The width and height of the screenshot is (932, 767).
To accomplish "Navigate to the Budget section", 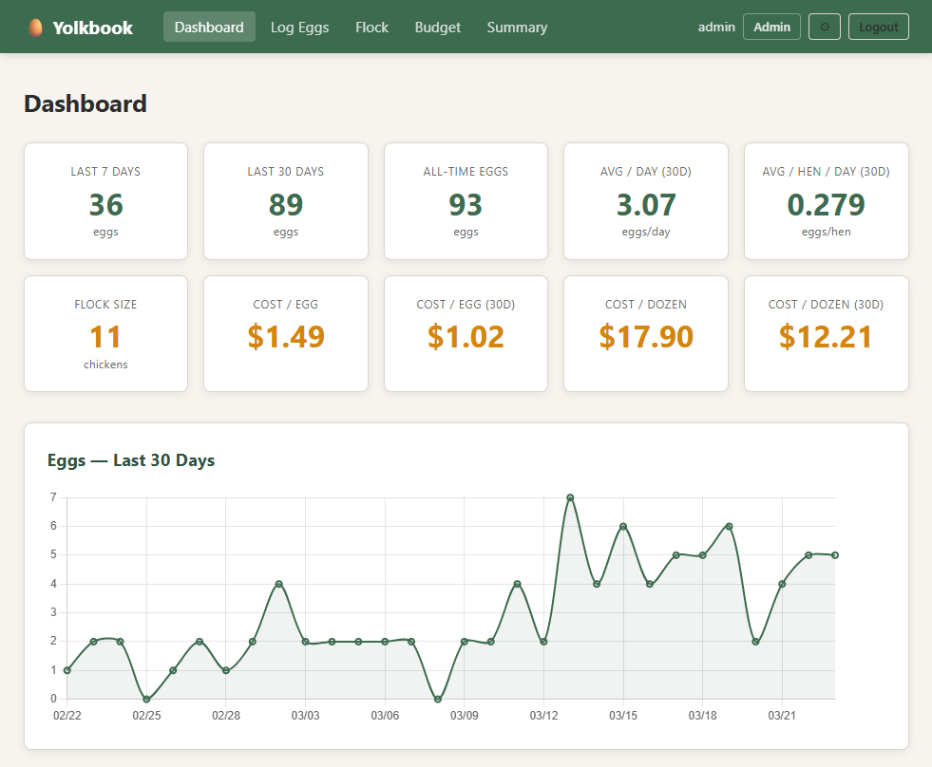I will point(437,28).
